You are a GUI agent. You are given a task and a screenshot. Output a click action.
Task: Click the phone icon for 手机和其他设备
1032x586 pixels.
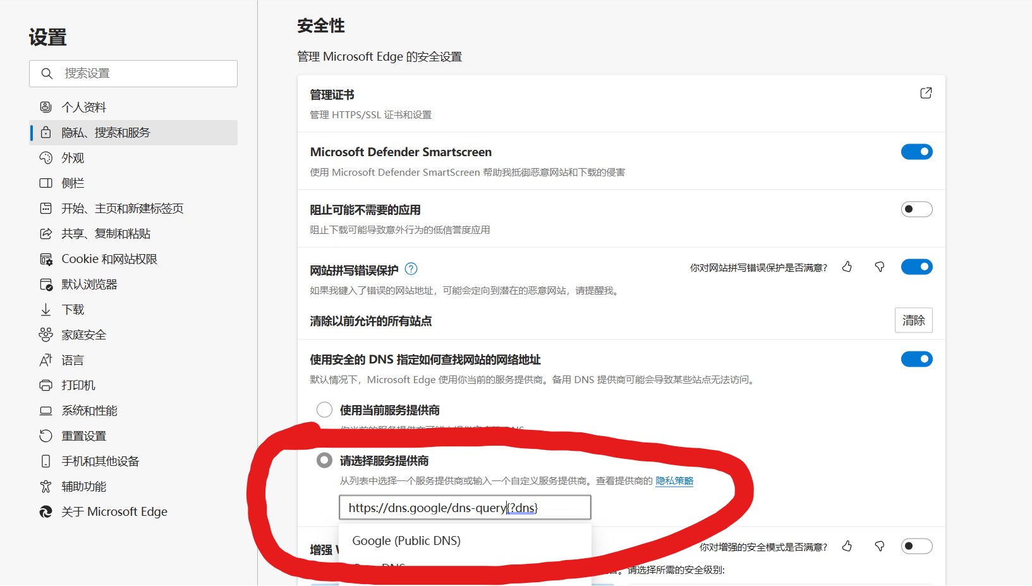46,461
